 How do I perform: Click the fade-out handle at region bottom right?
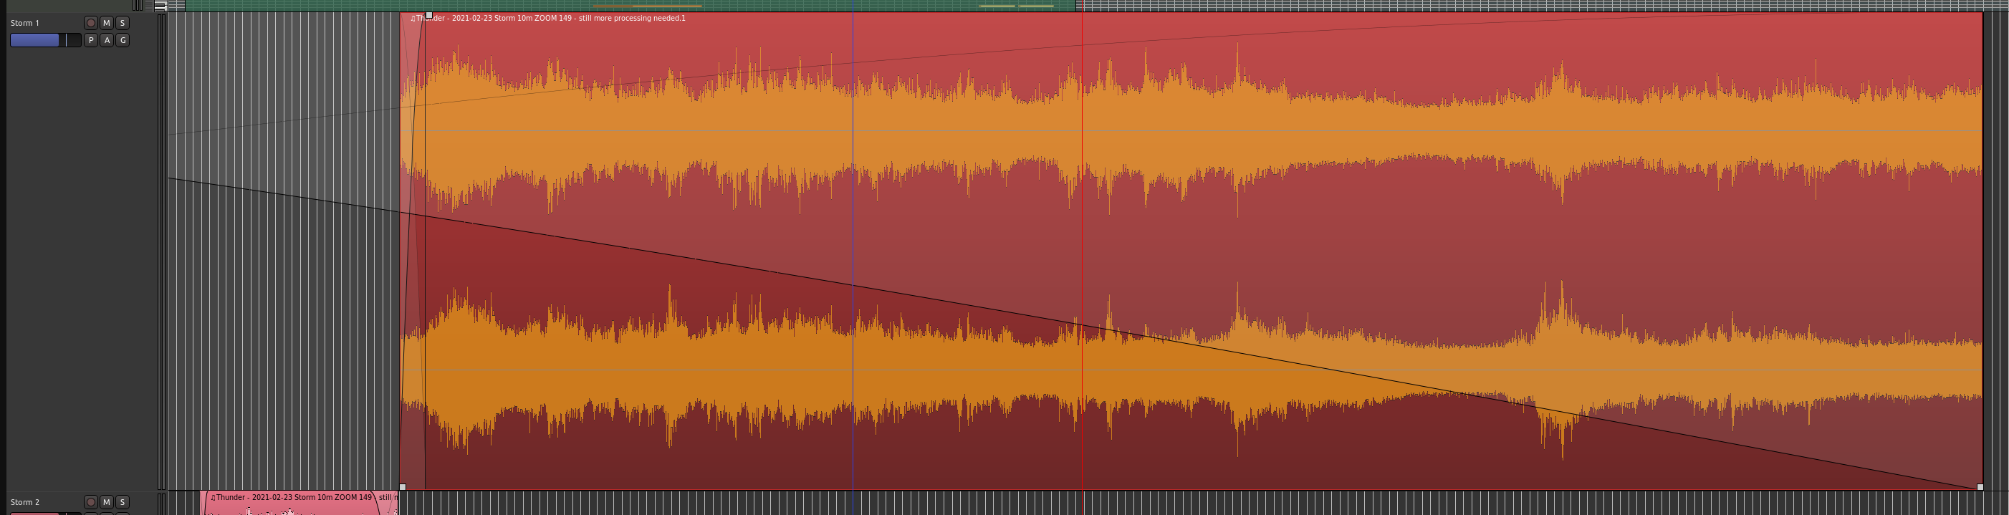click(x=1980, y=487)
